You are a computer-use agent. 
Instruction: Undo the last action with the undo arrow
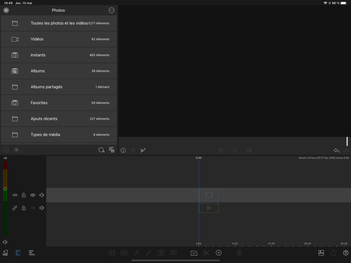(336, 150)
